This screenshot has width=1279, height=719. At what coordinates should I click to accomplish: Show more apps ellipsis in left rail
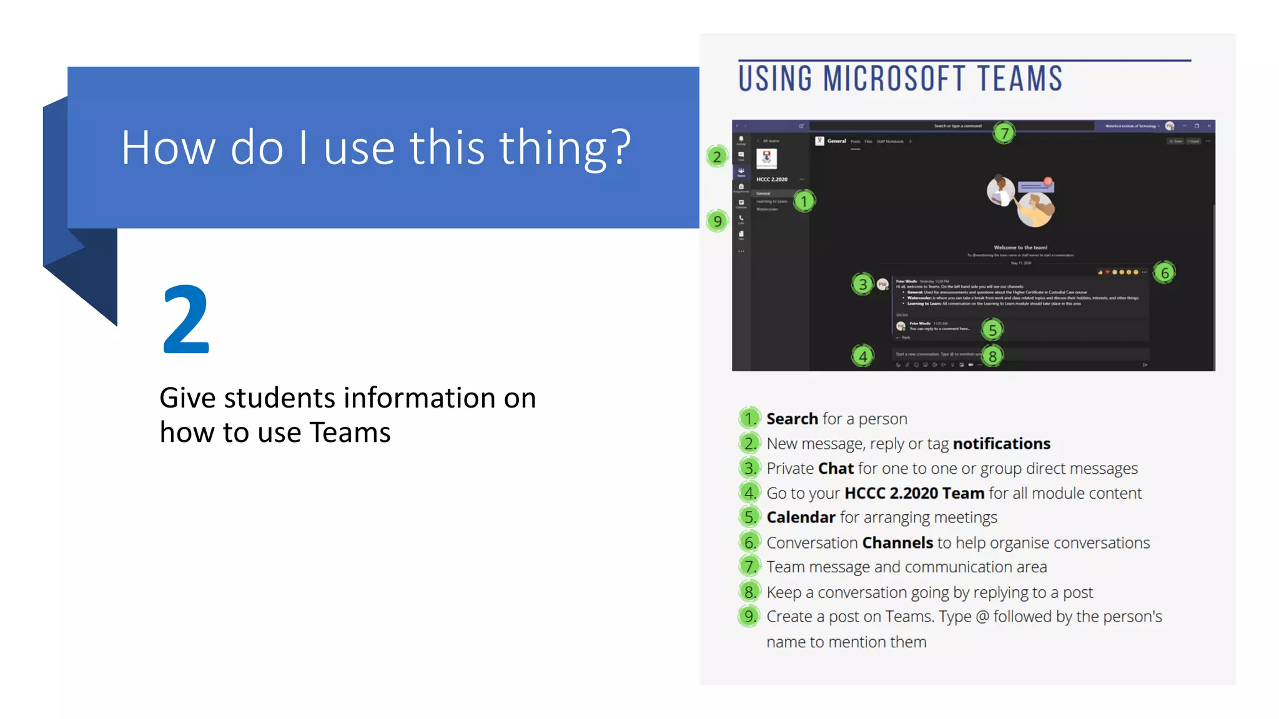(741, 251)
